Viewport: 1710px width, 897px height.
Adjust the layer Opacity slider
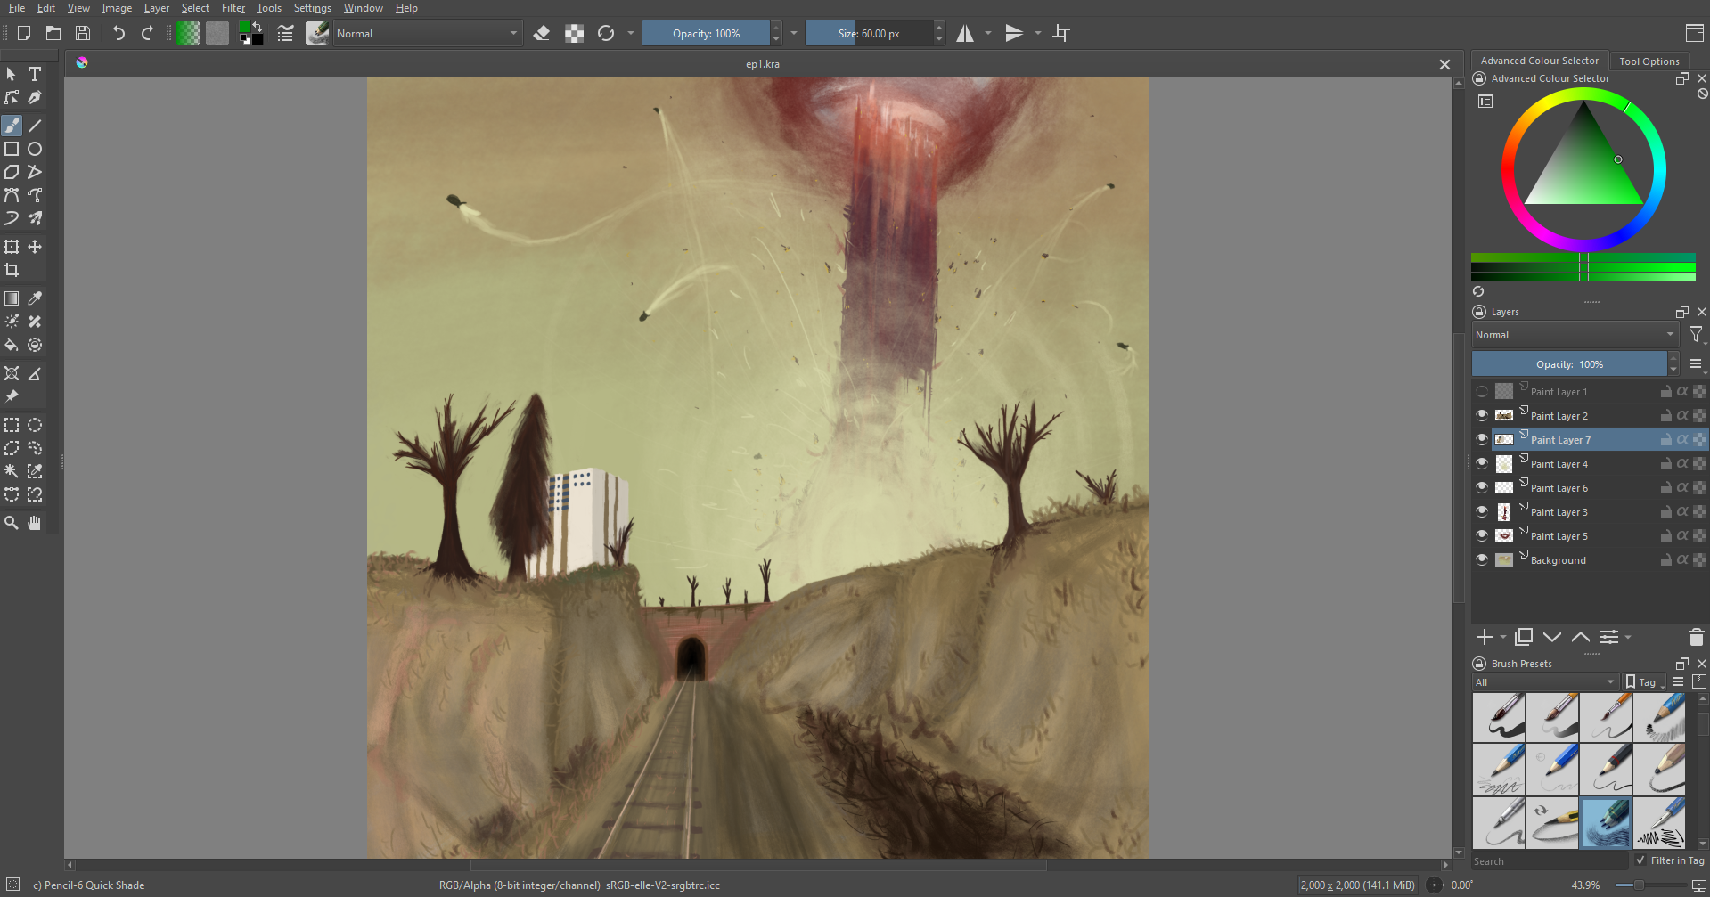pos(1569,363)
